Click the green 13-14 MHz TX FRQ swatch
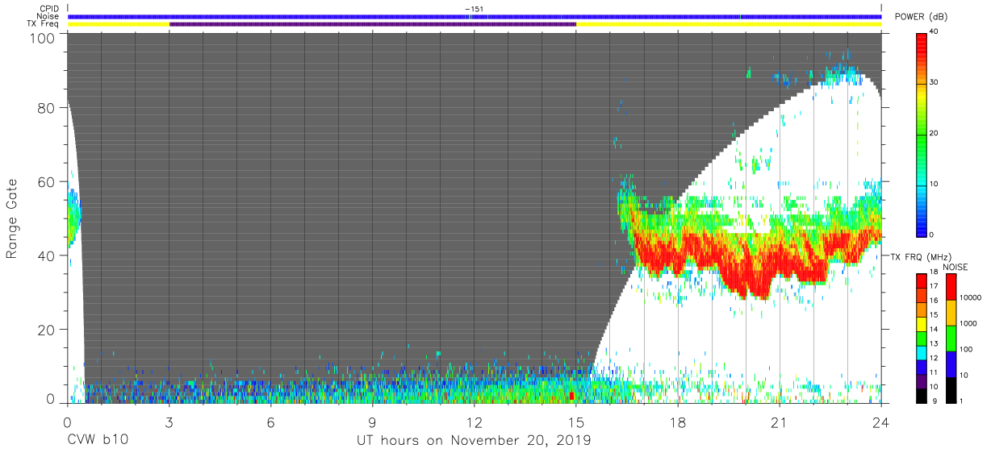The width and height of the screenshot is (991, 457). [921, 337]
